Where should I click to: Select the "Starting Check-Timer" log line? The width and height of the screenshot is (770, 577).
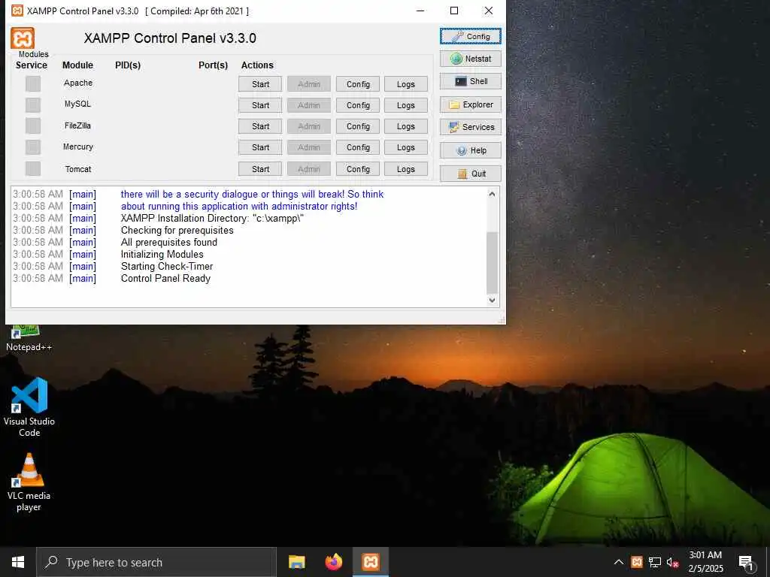point(167,267)
